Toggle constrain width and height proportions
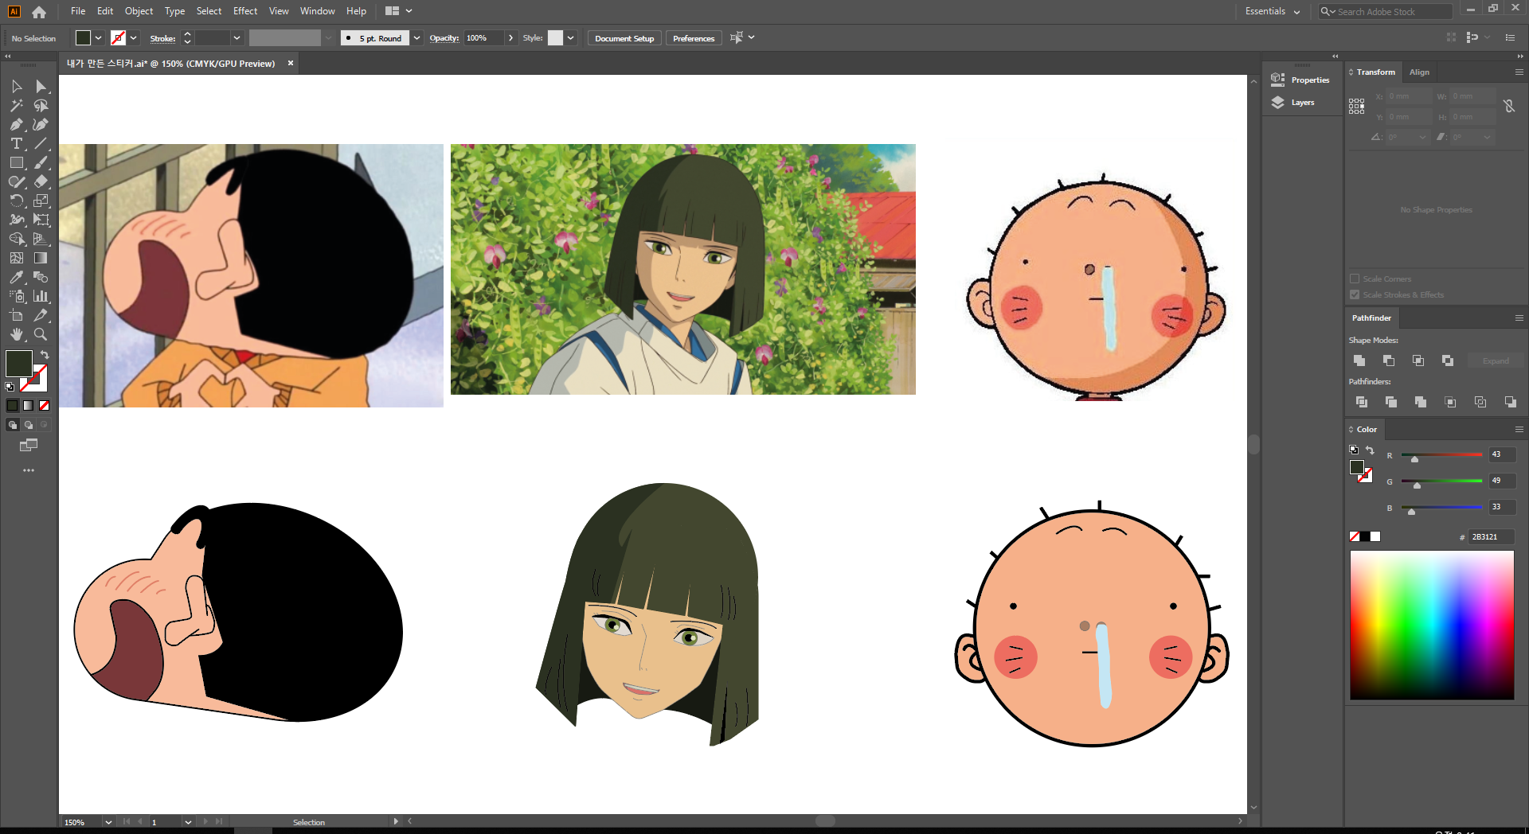 tap(1509, 106)
